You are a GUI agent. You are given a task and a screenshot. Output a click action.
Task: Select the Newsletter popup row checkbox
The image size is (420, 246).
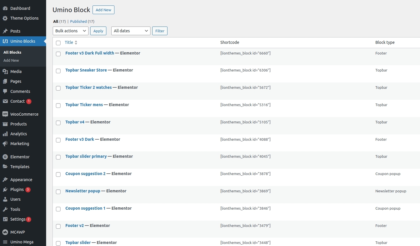pos(58,192)
